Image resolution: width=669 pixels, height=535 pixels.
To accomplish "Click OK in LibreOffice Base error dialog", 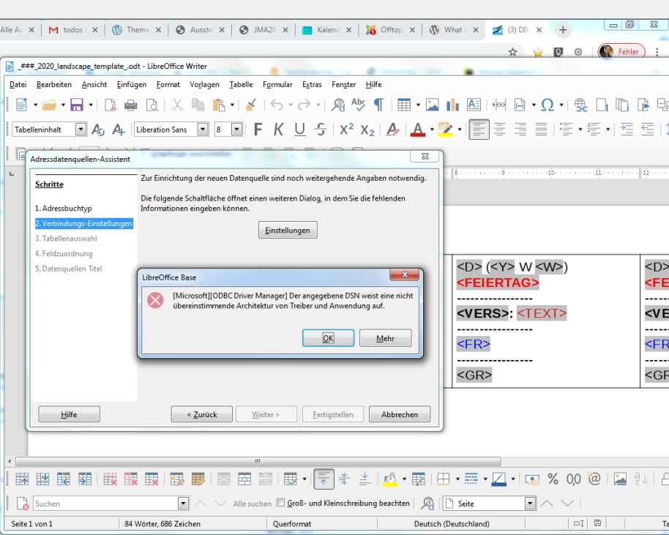I will tap(328, 338).
